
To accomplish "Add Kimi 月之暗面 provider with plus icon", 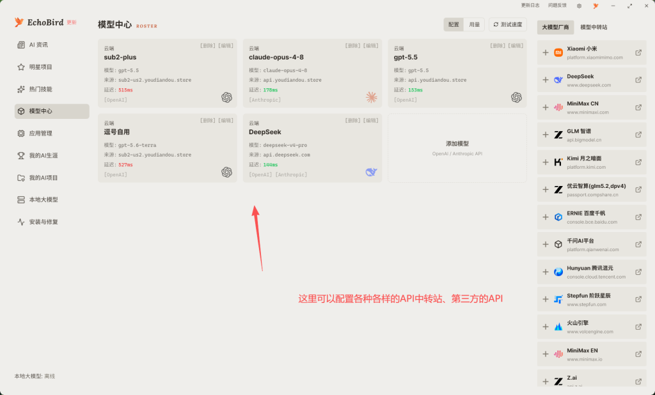I will pyautogui.click(x=546, y=162).
